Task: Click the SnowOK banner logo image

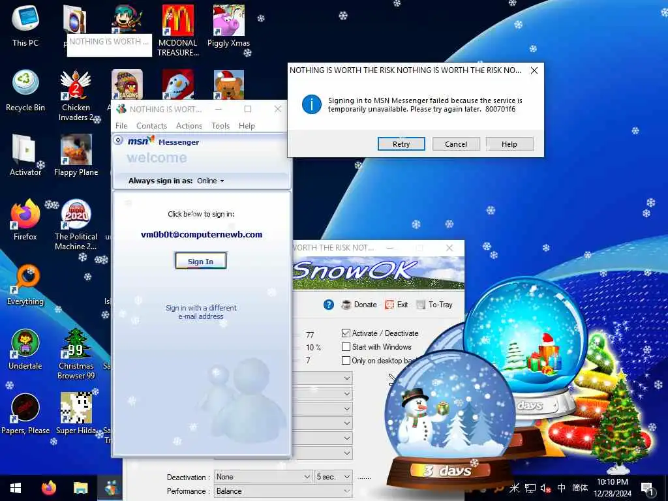Action: 378,273
